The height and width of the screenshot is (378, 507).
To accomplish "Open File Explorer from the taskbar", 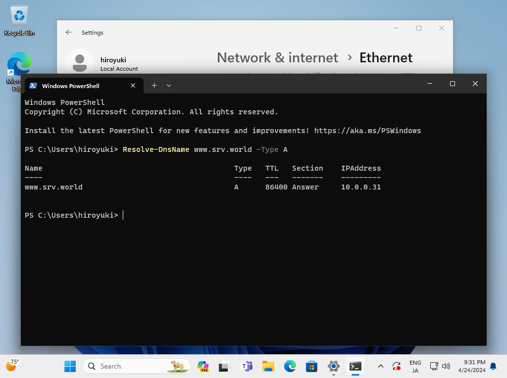I will (268, 366).
